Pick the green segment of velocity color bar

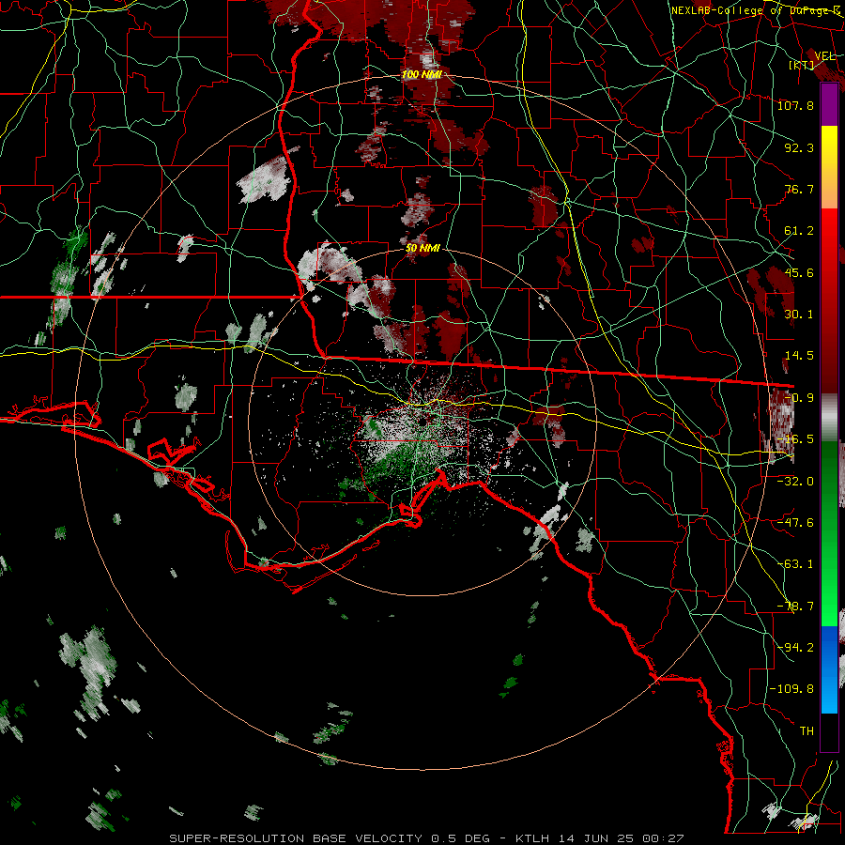pos(829,533)
